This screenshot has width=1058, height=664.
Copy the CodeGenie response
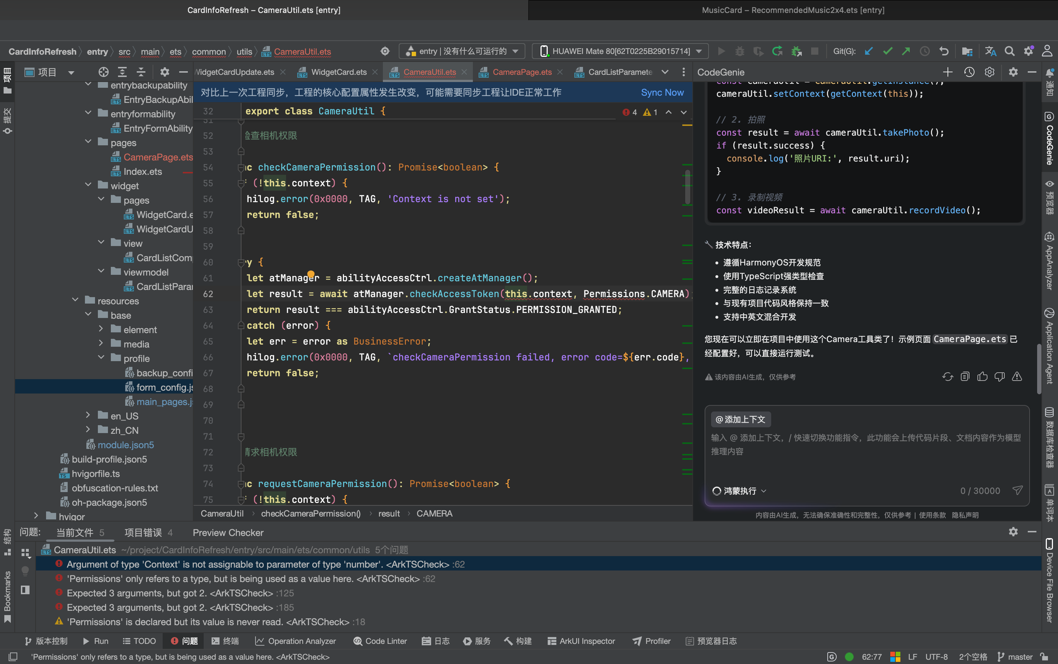(x=965, y=377)
